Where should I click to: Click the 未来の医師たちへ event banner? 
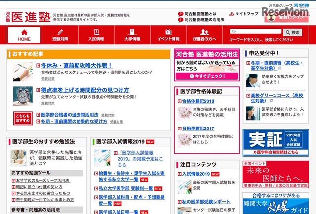276,174
